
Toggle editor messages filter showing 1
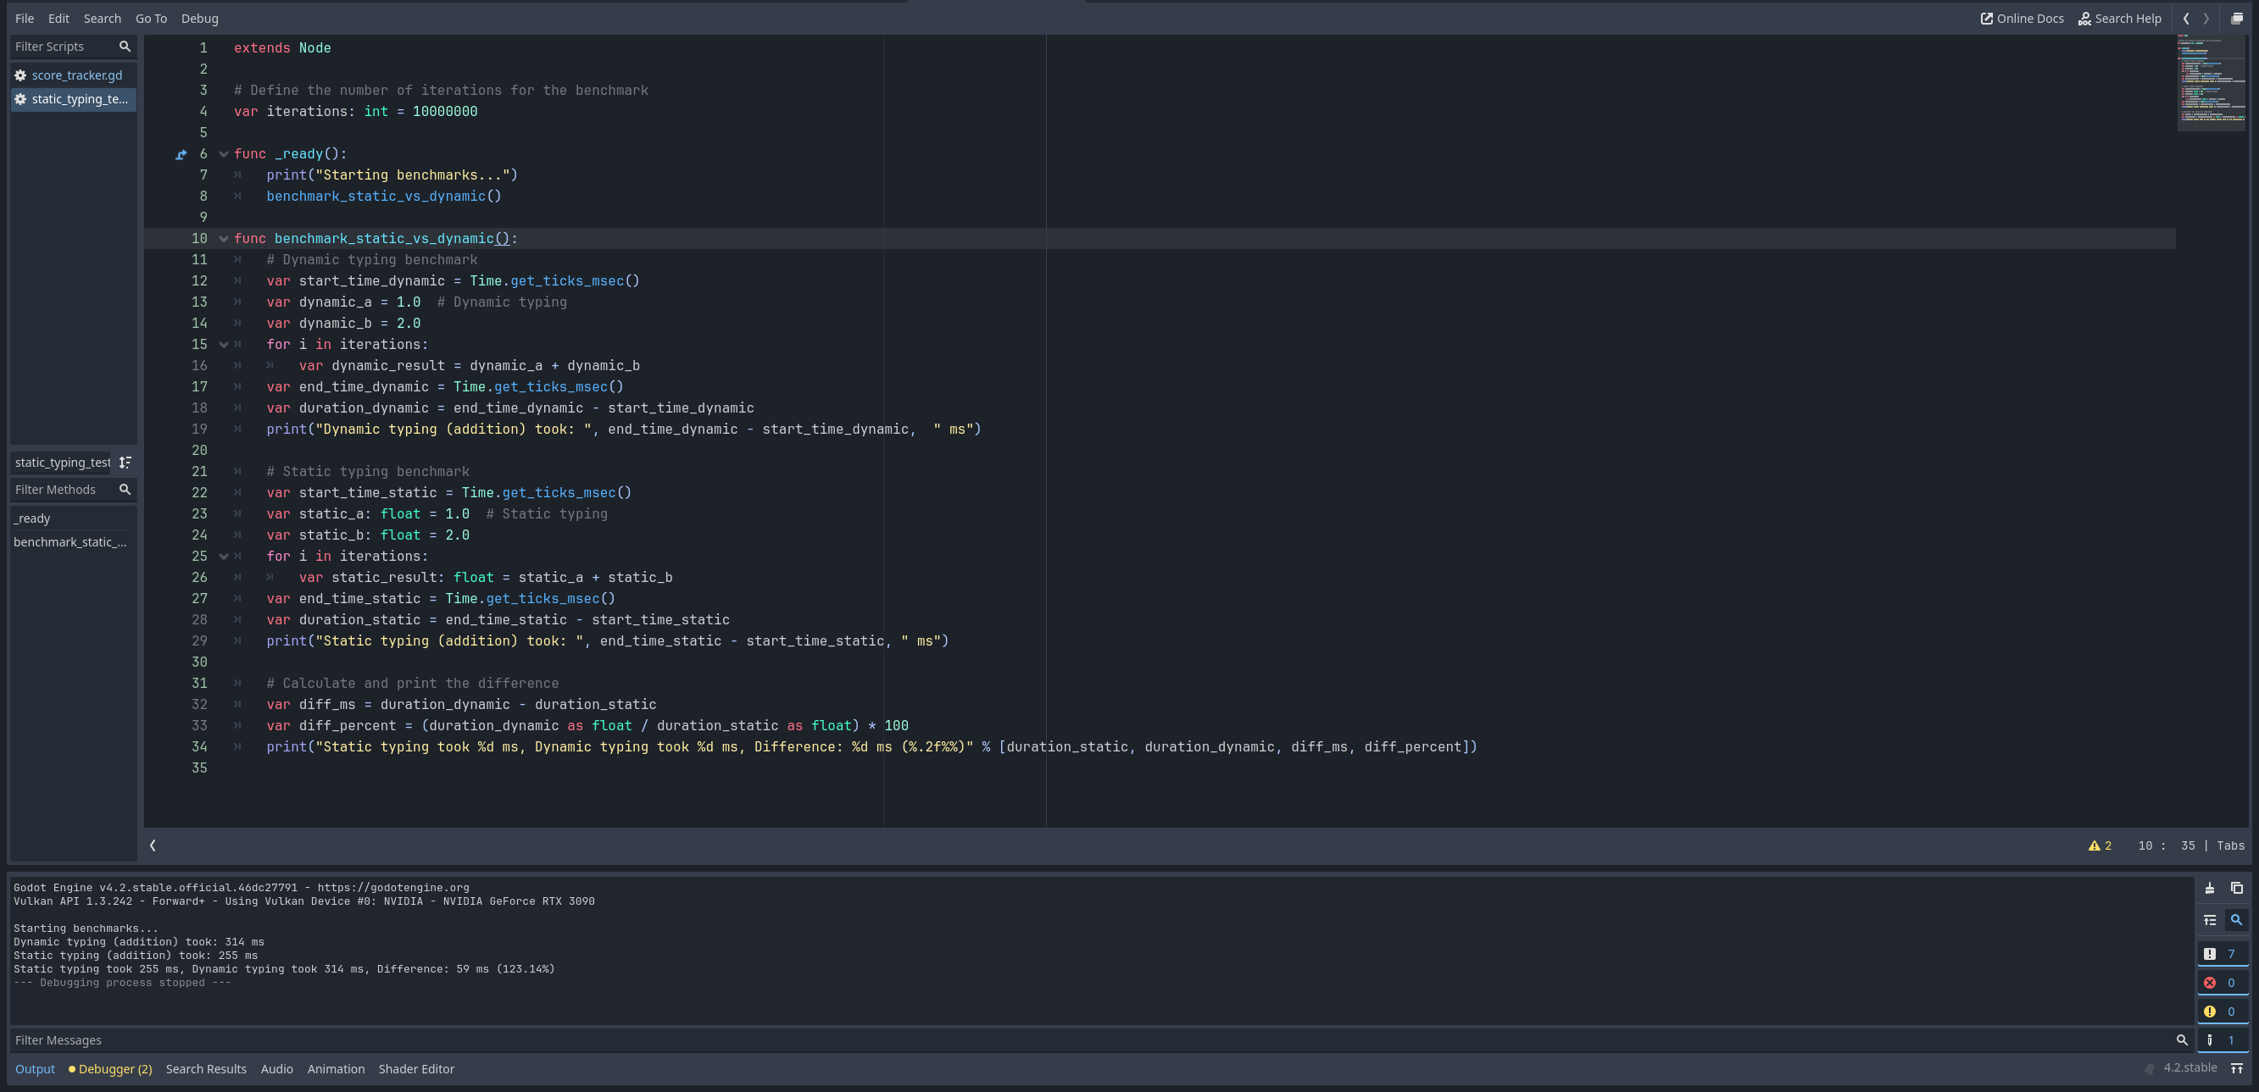coord(2222,1040)
